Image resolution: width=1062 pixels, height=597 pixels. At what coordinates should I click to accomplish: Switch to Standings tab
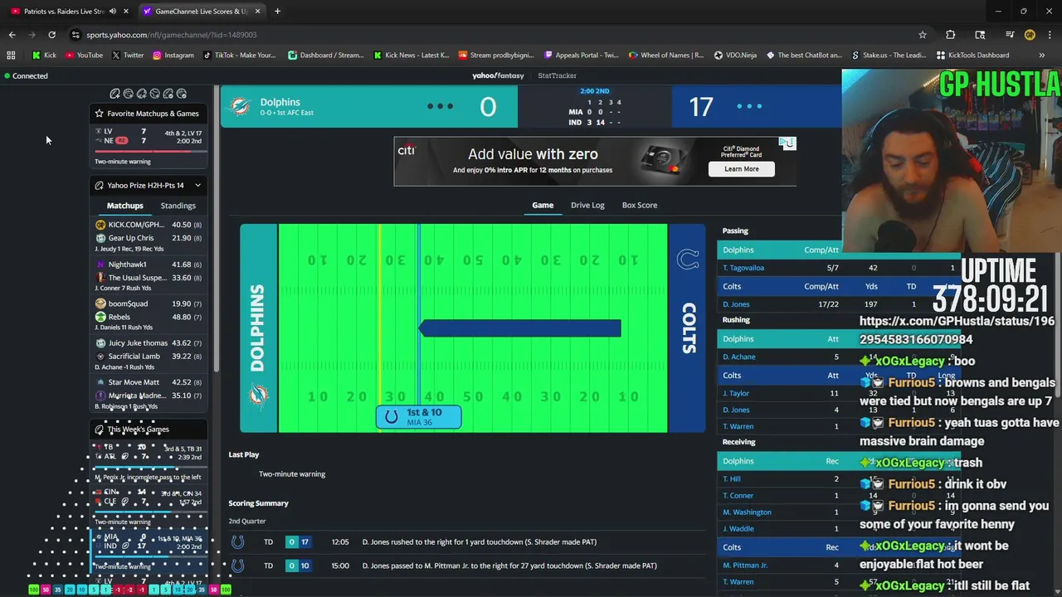[178, 206]
